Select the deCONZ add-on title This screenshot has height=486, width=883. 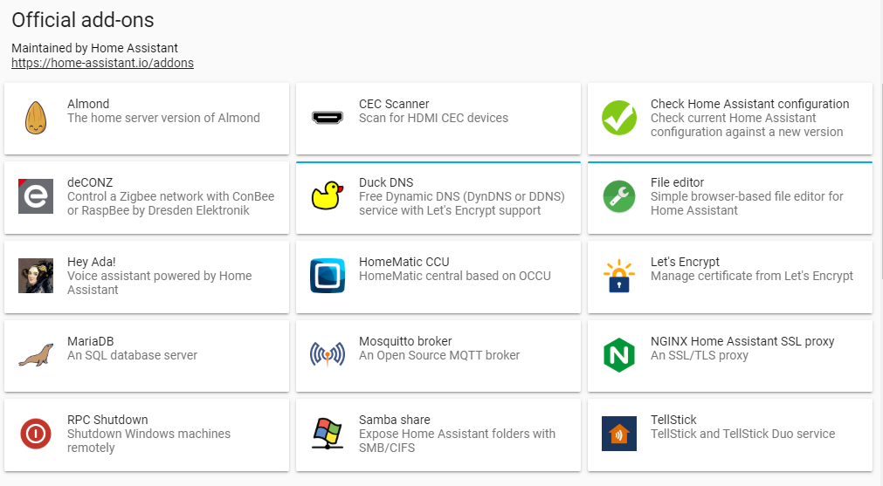(90, 183)
